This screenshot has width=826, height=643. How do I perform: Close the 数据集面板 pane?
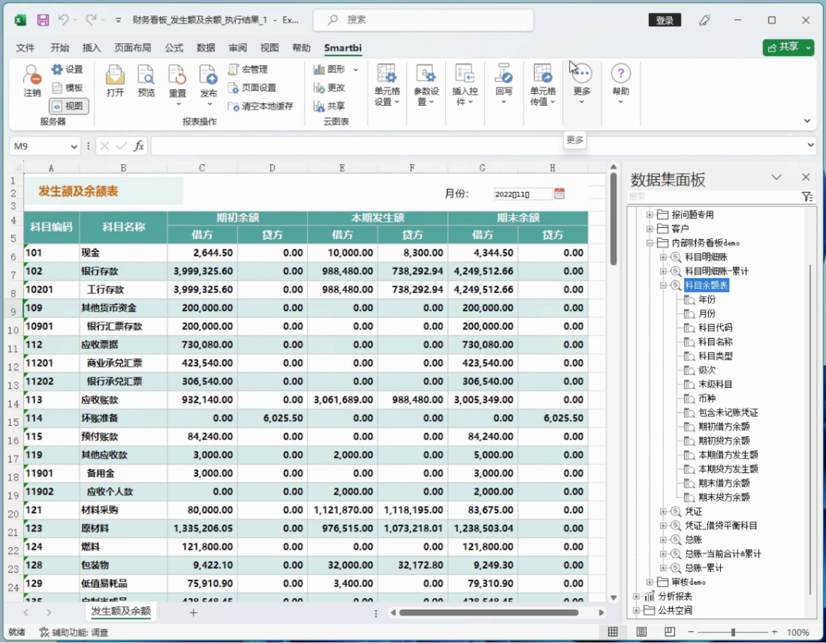tap(805, 177)
